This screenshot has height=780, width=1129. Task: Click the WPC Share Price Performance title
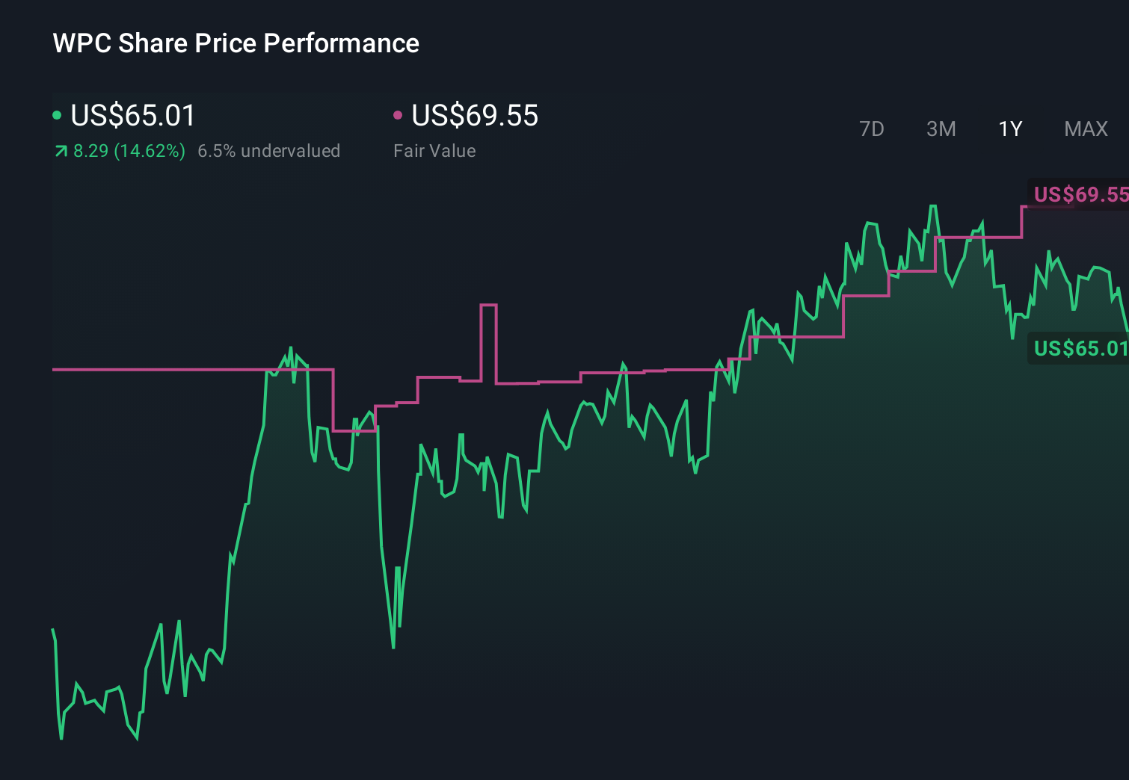[x=235, y=43]
